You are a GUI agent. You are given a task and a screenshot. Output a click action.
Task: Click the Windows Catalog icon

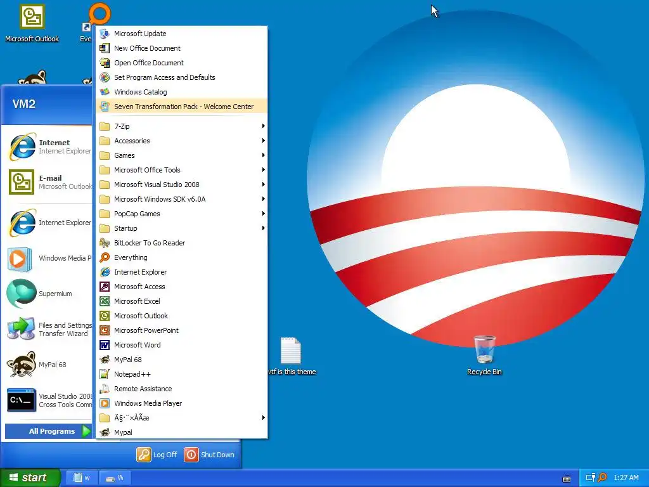pos(105,92)
